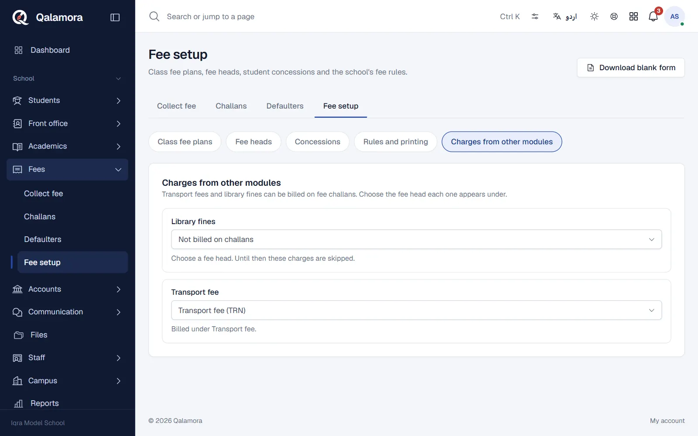This screenshot has height=436, width=698.
Task: Open Reports from the sidebar
Action: click(68, 403)
